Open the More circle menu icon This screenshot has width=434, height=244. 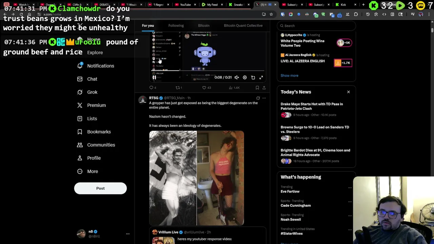point(80,171)
